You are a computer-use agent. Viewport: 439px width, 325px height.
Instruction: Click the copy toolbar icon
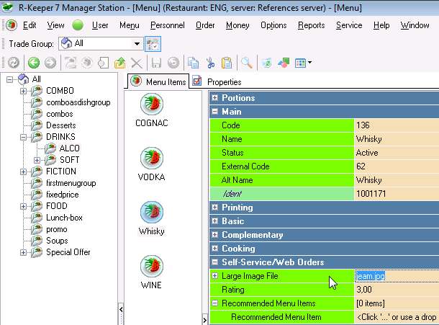[193, 63]
